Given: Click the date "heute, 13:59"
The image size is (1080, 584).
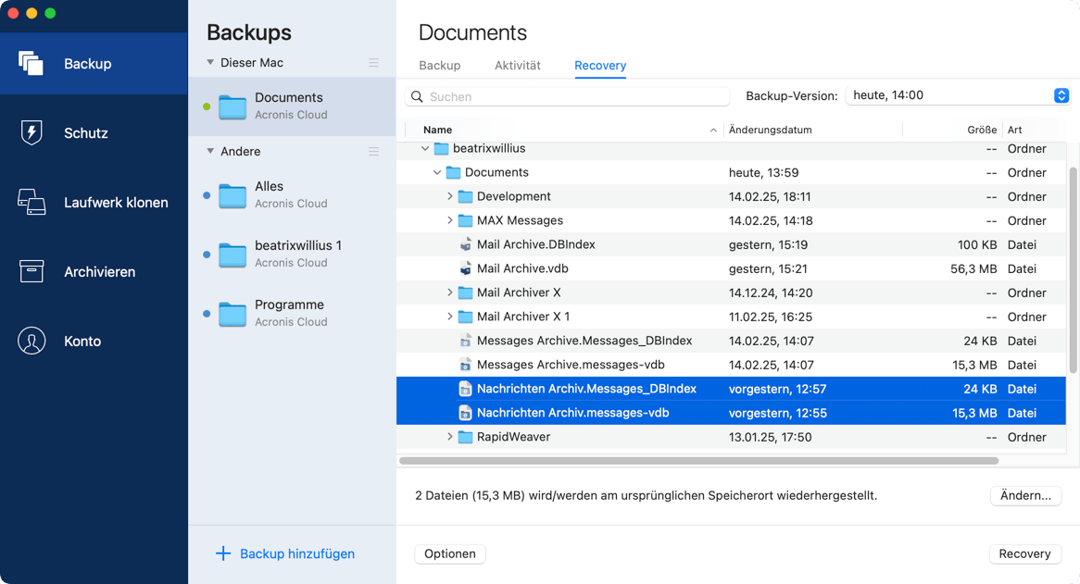Looking at the screenshot, I should point(764,173).
